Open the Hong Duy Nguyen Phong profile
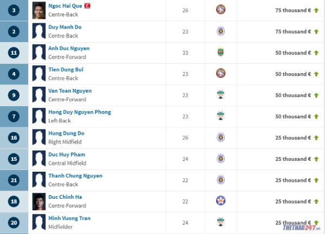The image size is (325, 234). 80,112
